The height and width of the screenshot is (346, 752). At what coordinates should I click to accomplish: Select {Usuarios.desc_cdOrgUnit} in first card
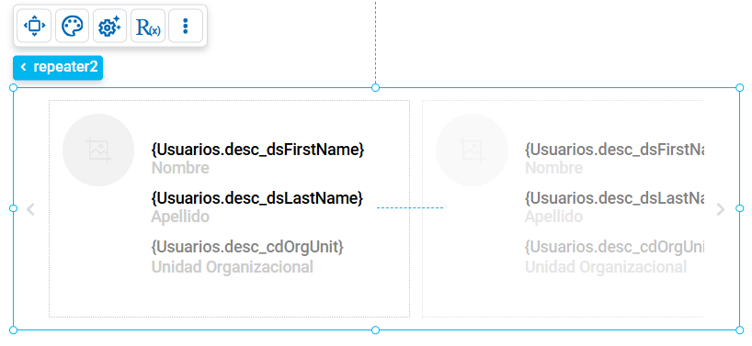click(x=247, y=248)
